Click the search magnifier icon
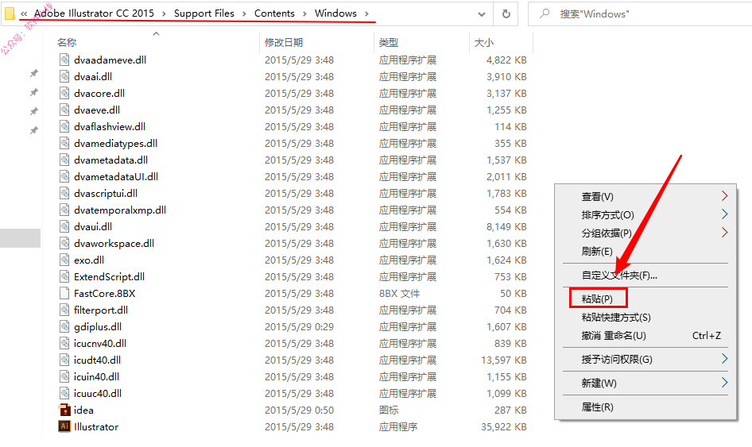 coord(545,13)
